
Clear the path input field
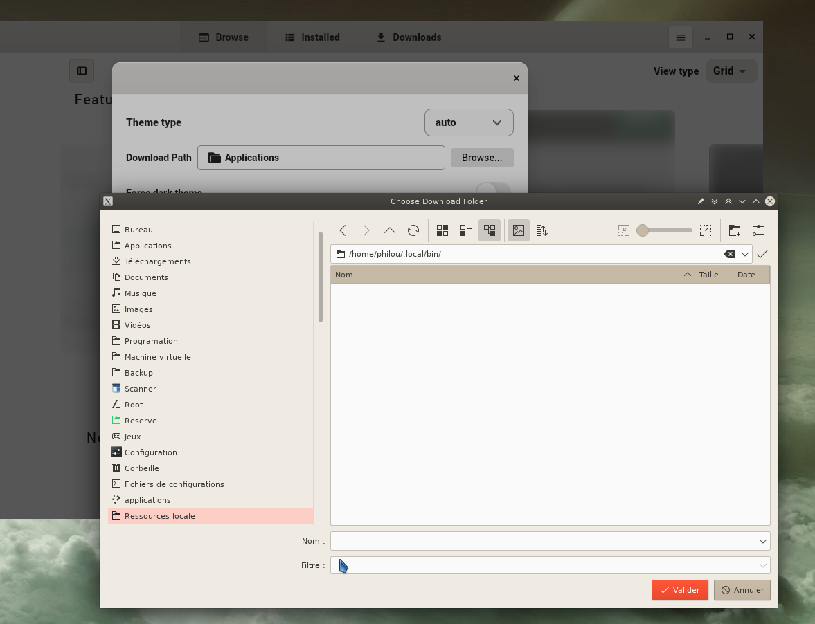click(x=730, y=254)
